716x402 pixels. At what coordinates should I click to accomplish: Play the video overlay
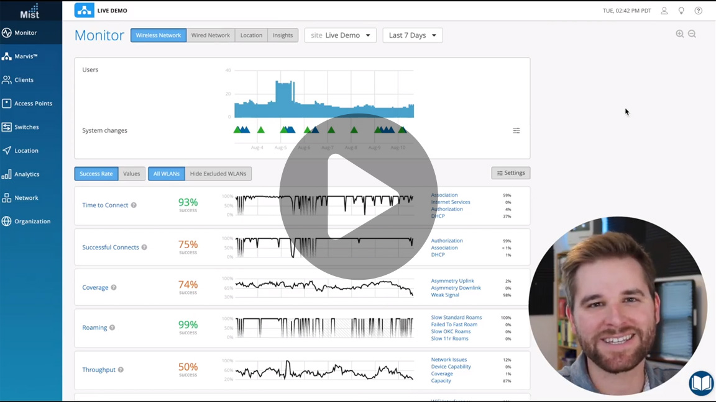pyautogui.click(x=357, y=197)
